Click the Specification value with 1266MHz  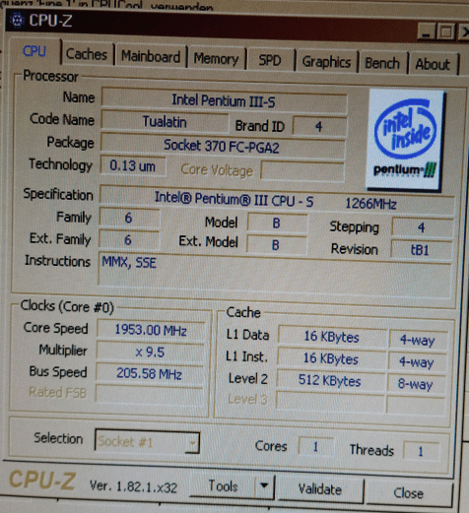(x=277, y=200)
